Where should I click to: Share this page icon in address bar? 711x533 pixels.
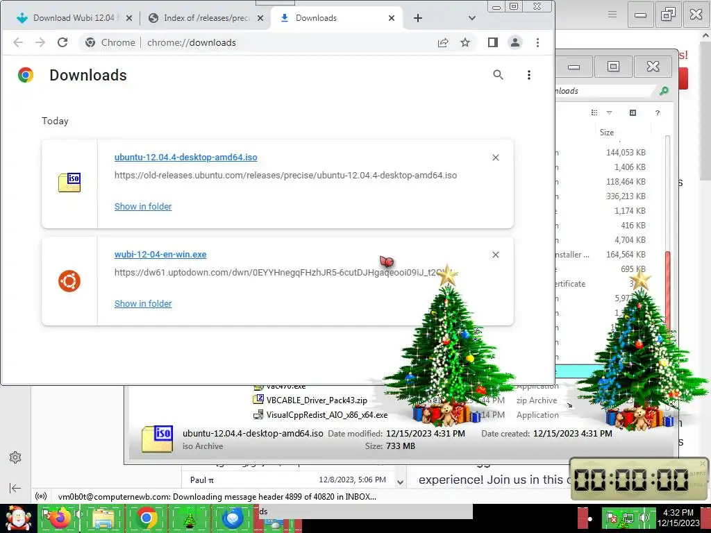pyautogui.click(x=443, y=42)
